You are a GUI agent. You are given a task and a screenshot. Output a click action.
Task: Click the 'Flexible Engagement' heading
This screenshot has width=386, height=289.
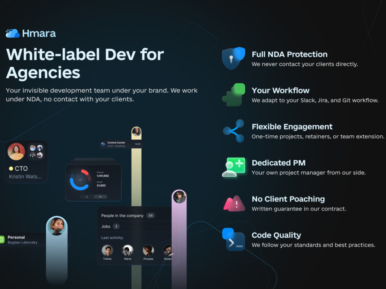[292, 126]
